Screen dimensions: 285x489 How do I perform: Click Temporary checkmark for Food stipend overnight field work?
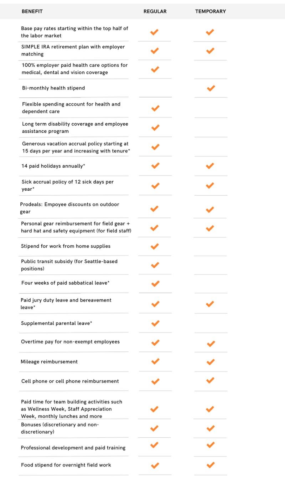pos(211,465)
